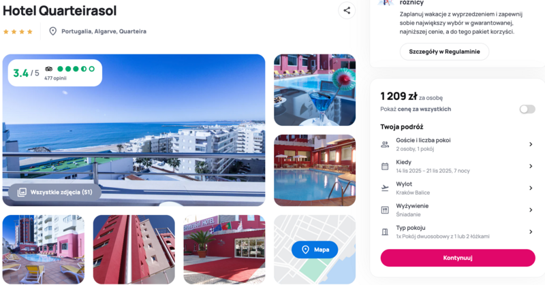
Task: Open Szczegóły w Regulaminie
Action: click(x=444, y=52)
